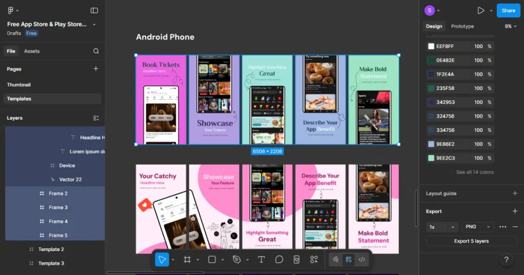Switch to the Assets tab
524x275 pixels.
(32, 51)
